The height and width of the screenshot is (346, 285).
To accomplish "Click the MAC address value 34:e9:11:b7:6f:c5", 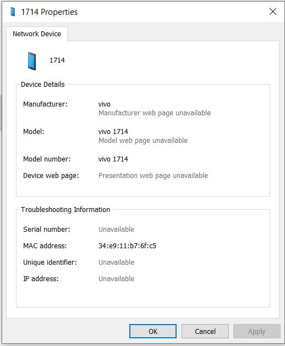I will 127,246.
